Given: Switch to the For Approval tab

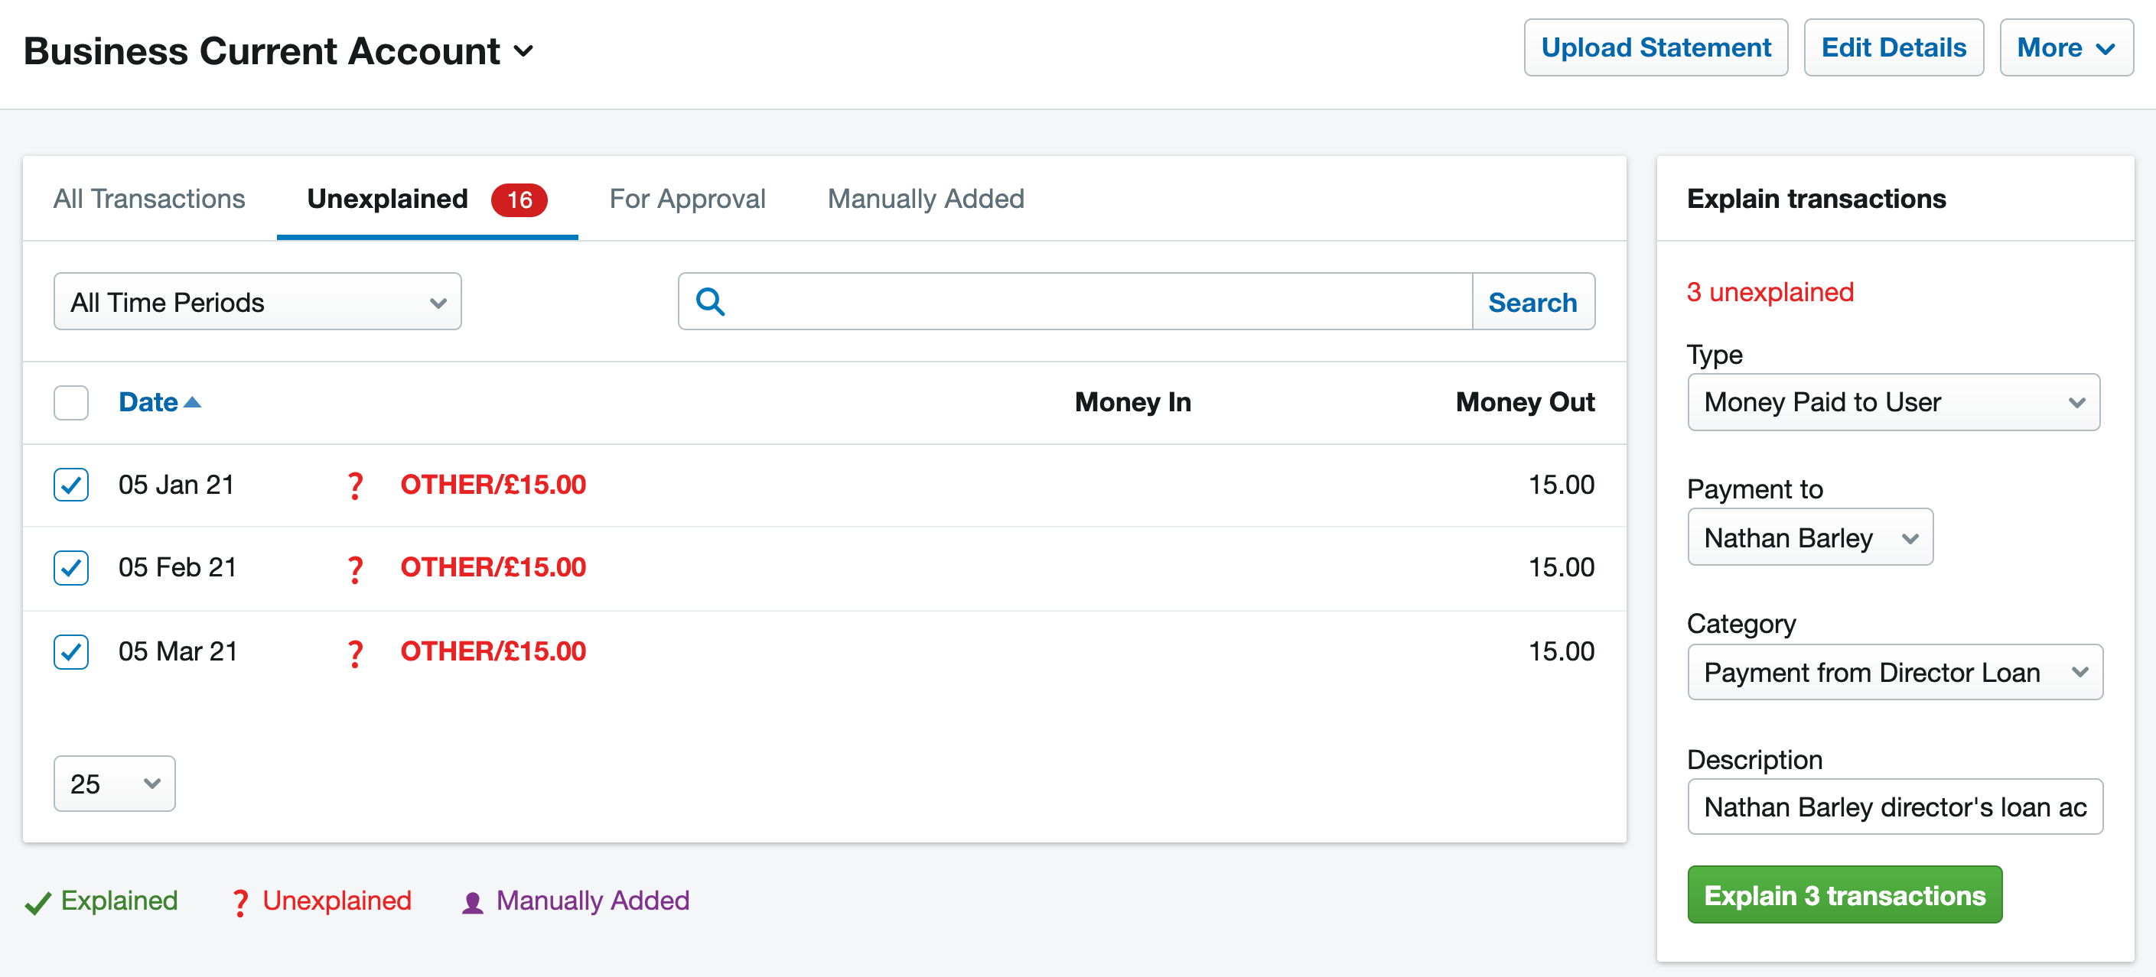Looking at the screenshot, I should point(687,199).
